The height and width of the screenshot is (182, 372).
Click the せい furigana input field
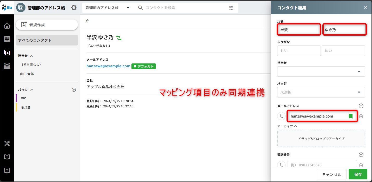299,51
